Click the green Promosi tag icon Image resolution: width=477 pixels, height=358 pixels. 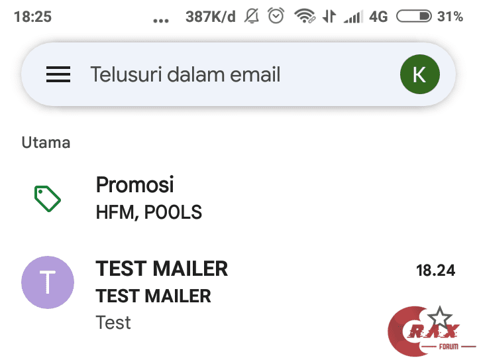[48, 198]
